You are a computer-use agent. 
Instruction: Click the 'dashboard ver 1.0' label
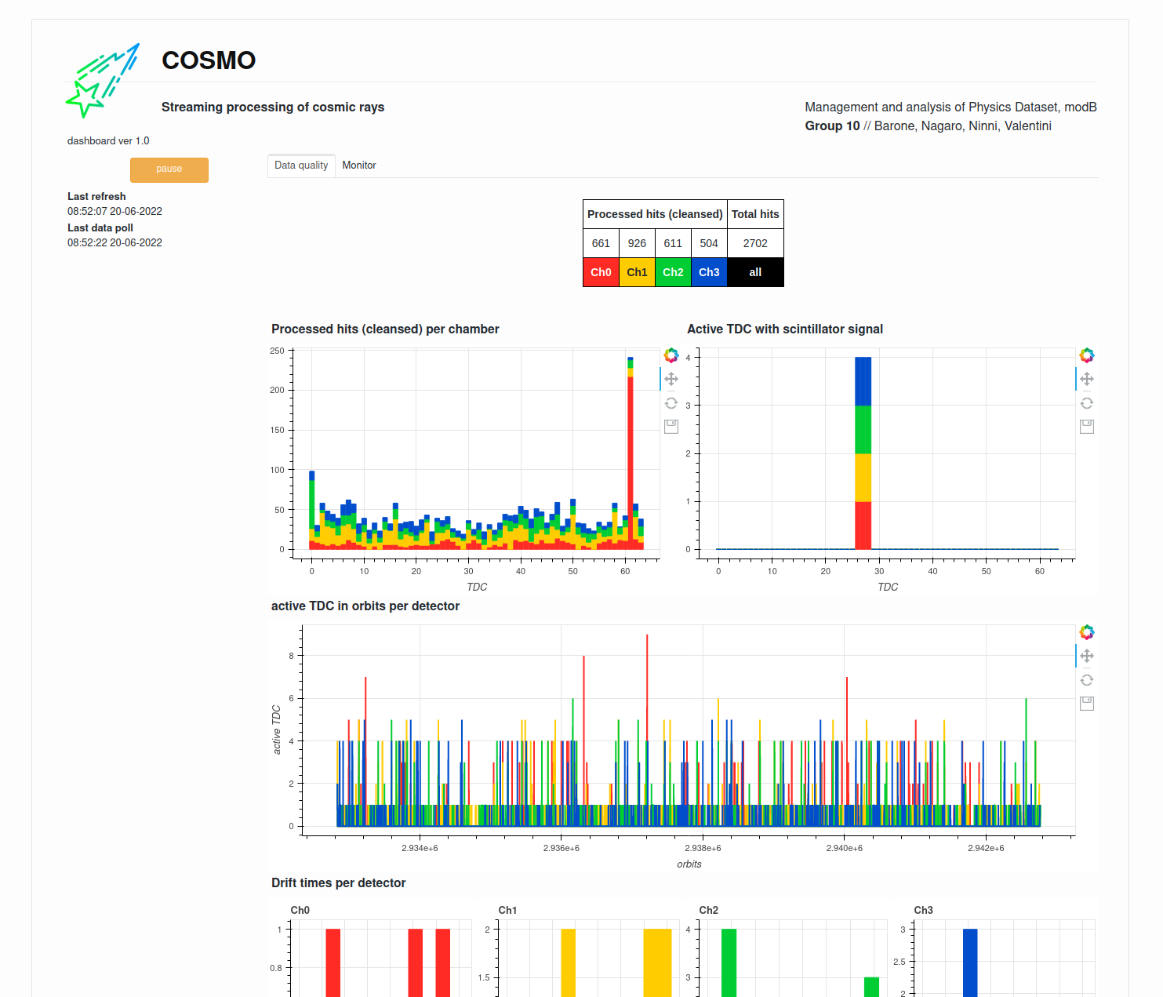(x=108, y=141)
